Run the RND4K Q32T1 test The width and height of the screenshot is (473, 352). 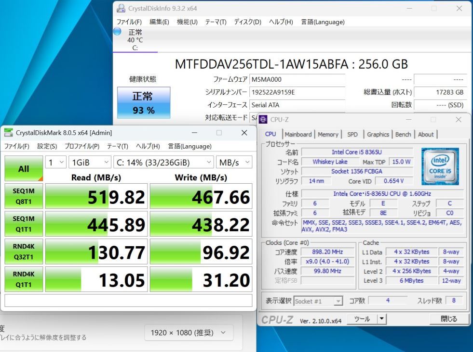click(24, 251)
